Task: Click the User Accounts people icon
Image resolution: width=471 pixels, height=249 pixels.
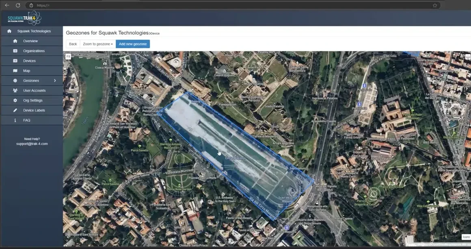Action: 15,90
